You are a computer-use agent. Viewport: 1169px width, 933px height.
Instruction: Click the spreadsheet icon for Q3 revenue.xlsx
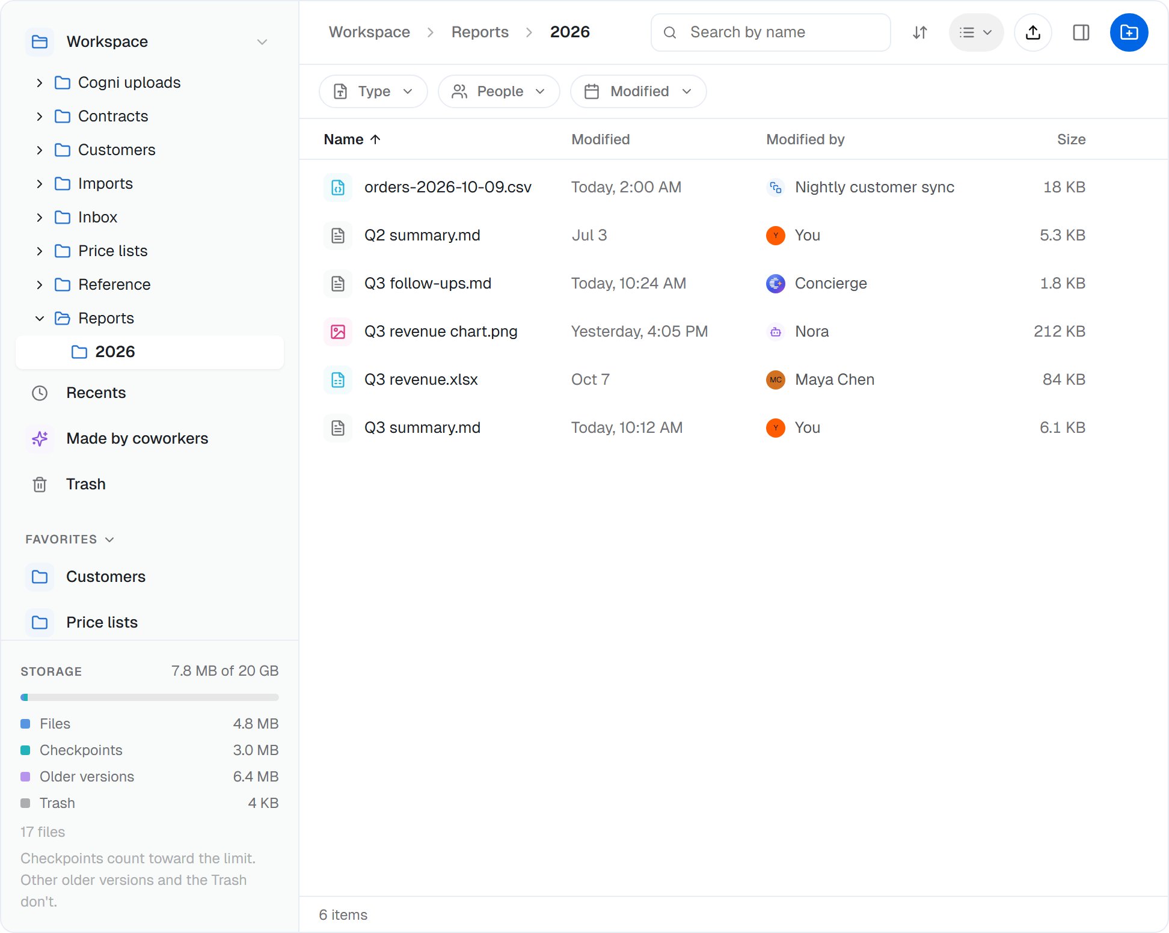[x=338, y=380]
